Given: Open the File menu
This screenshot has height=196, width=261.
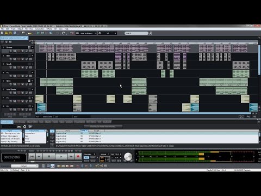Looking at the screenshot, I should click(x=2, y=29).
